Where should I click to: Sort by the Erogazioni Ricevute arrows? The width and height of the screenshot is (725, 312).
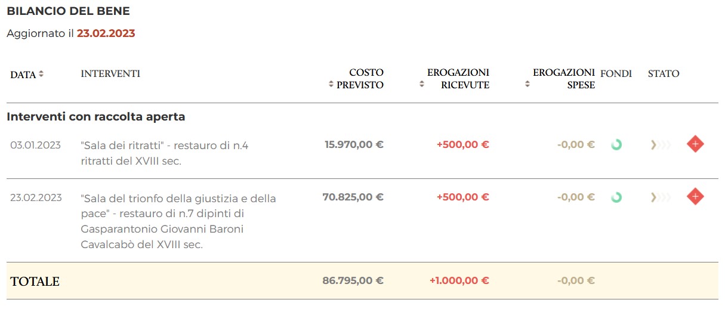(x=422, y=85)
